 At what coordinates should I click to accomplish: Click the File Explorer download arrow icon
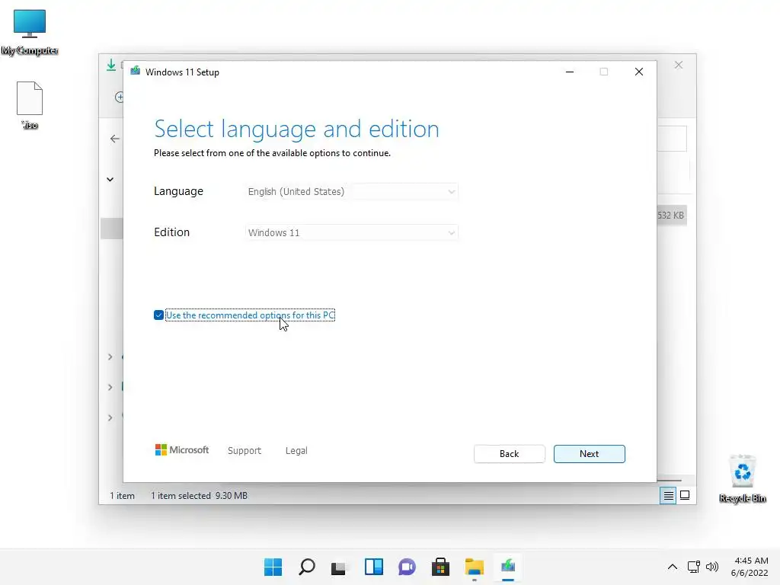point(111,66)
